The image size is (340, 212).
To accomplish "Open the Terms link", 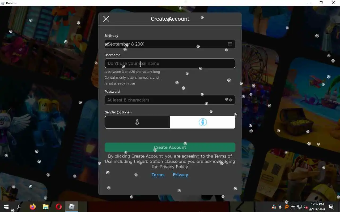I will [x=158, y=175].
